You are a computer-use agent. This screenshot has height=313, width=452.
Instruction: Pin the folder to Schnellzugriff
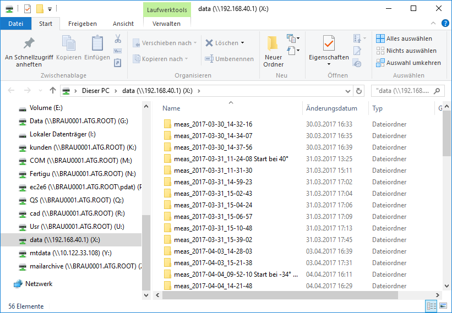click(x=29, y=52)
